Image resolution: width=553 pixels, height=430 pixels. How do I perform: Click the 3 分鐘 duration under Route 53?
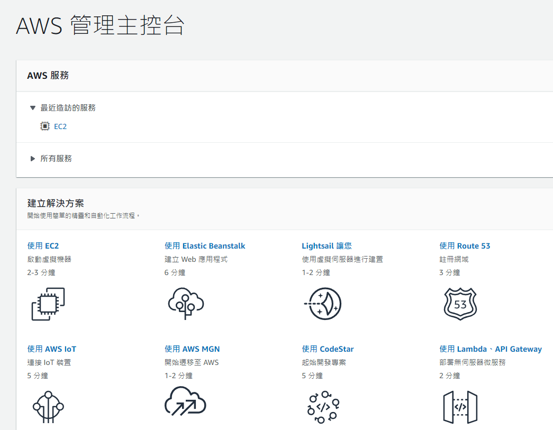tap(449, 272)
